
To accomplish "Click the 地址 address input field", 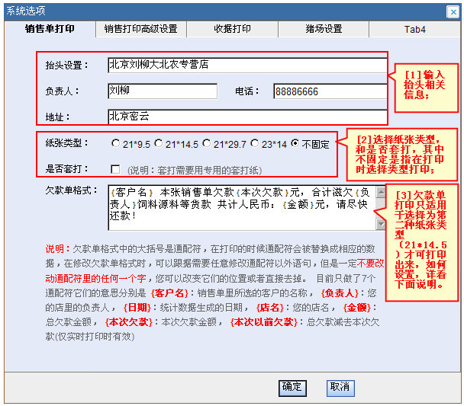I will 246,117.
